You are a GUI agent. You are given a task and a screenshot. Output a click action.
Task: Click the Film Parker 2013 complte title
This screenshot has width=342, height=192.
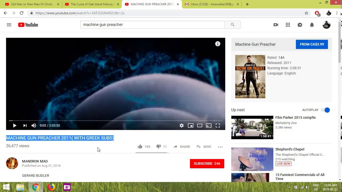click(x=296, y=117)
